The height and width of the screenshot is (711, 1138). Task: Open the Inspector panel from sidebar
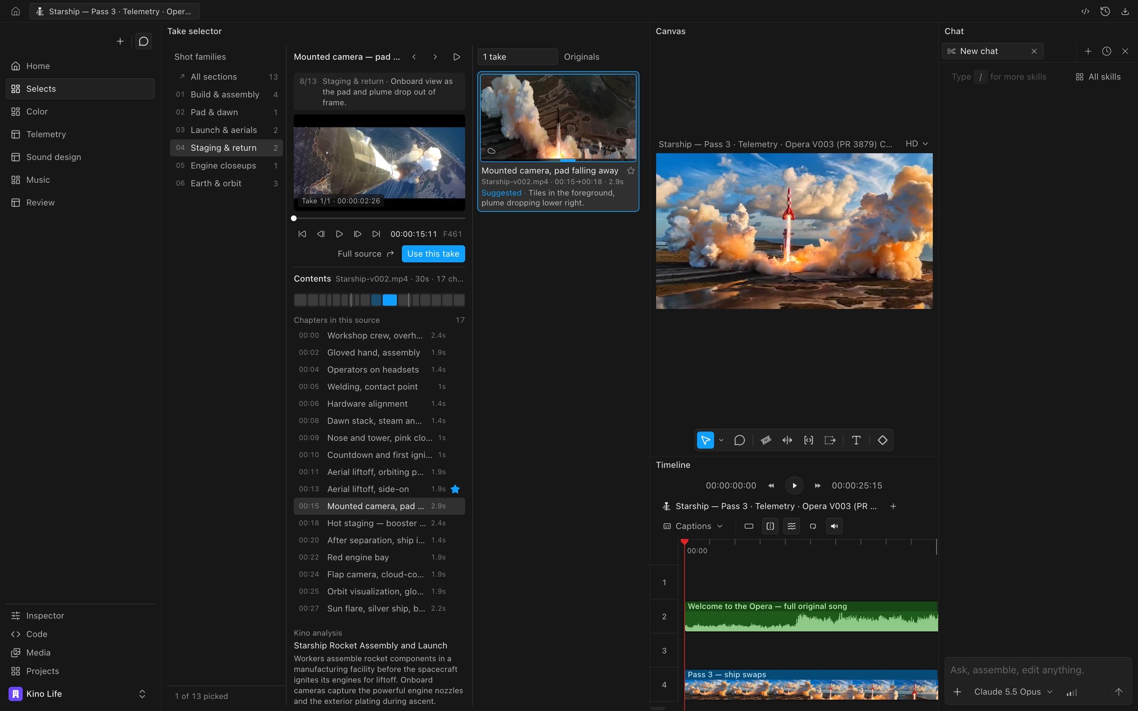[80, 616]
